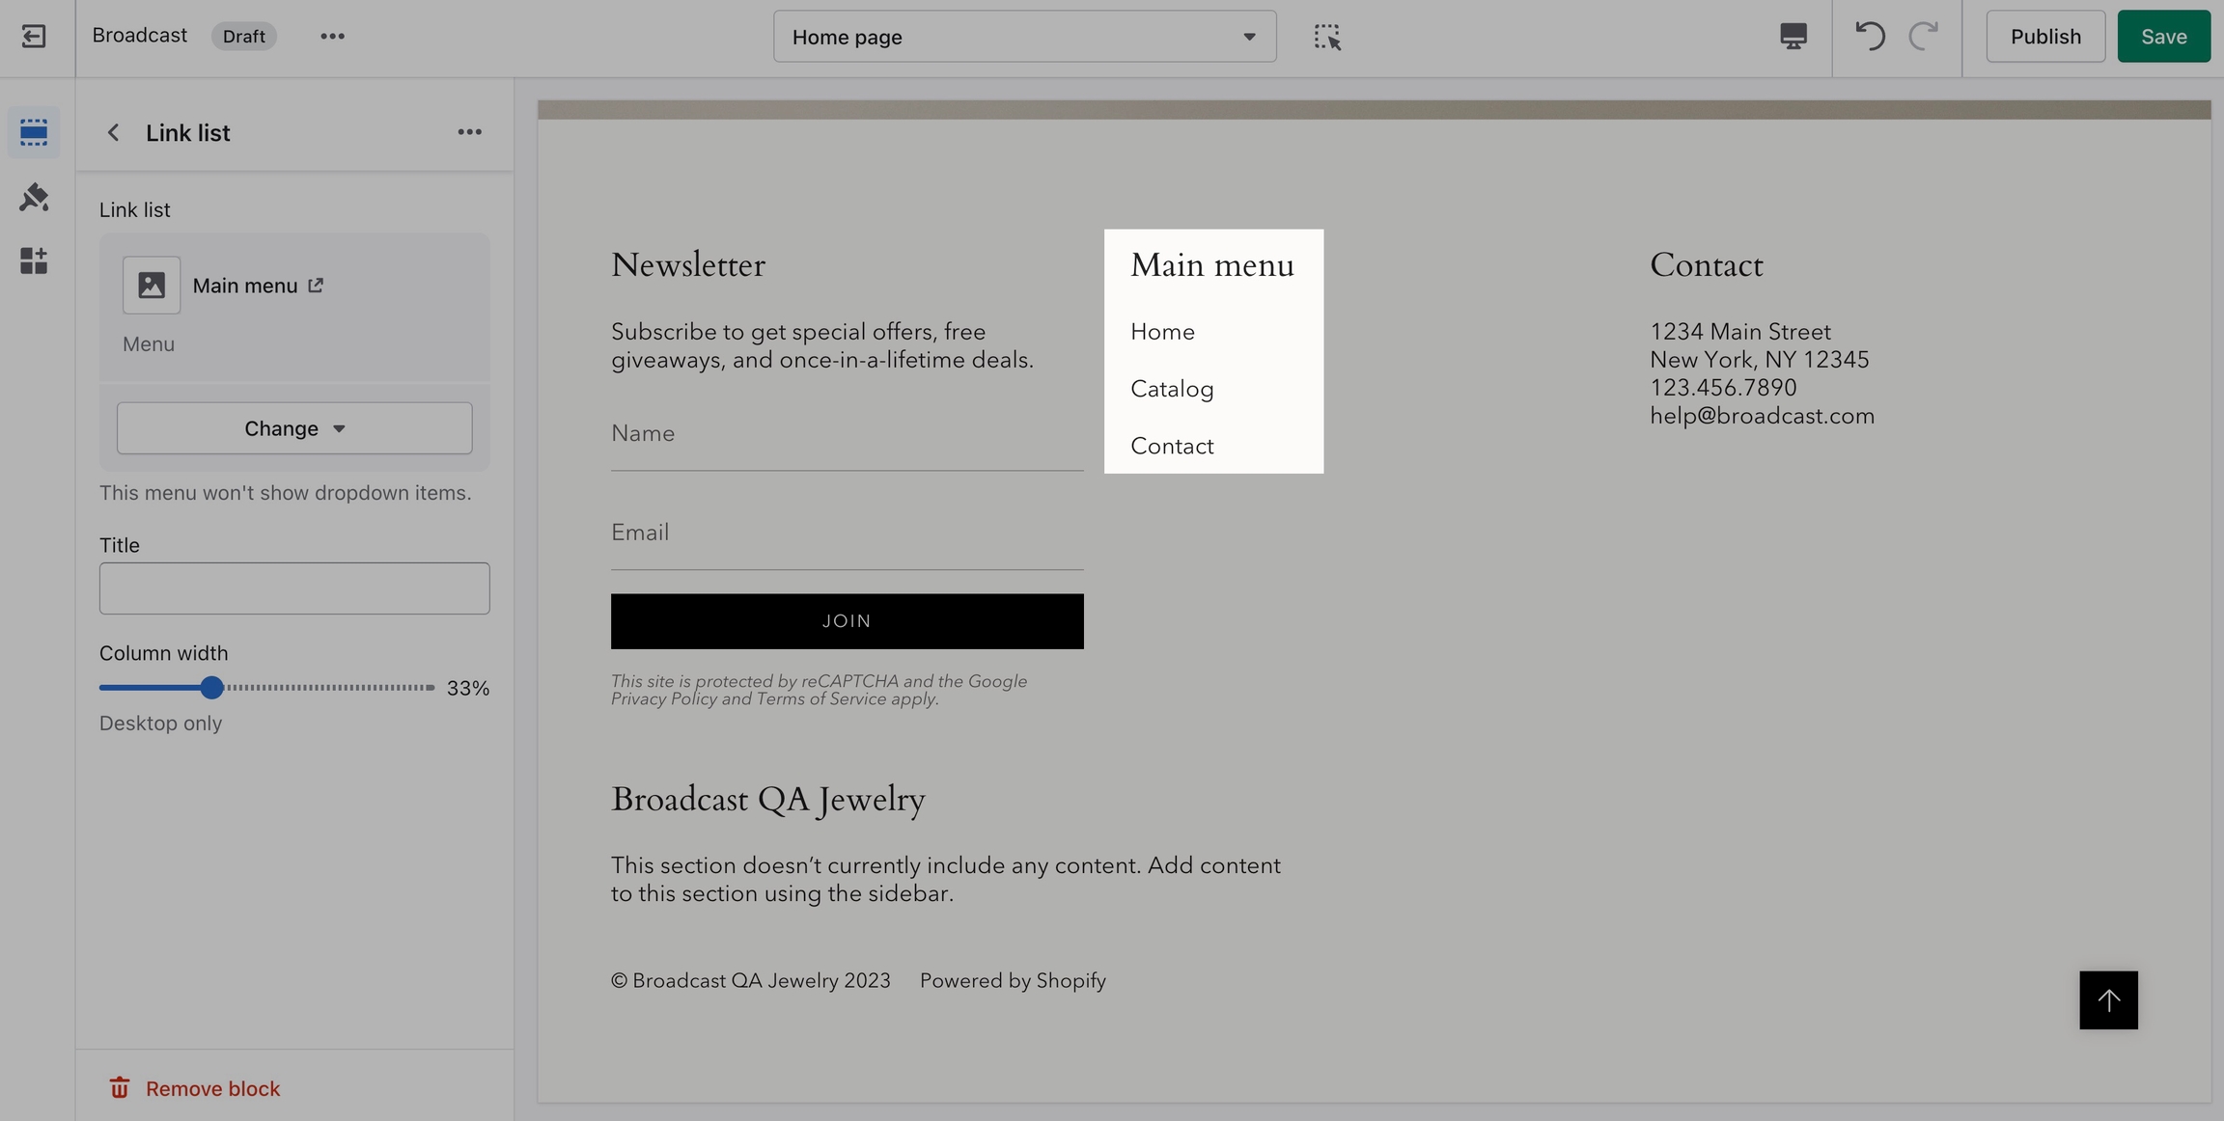
Task: Click the Catalog footer menu link
Action: [1172, 389]
